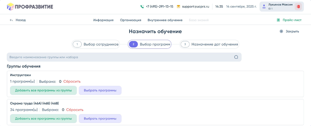
Task: Go to step 1 Выбор сотрудников
Action: (x=96, y=44)
